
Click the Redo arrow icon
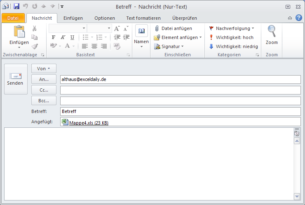coord(35,6)
